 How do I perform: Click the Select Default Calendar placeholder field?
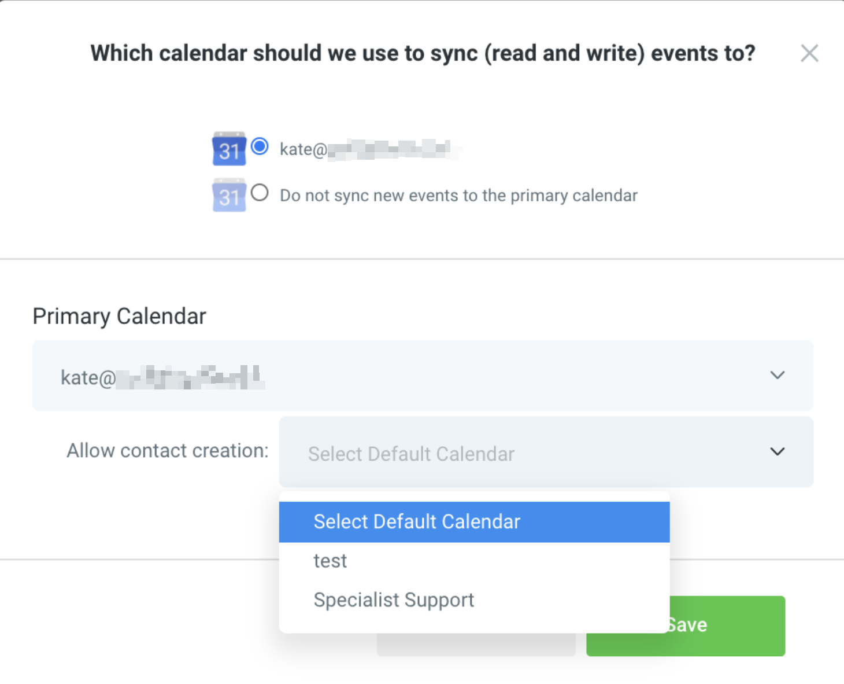[x=411, y=454]
